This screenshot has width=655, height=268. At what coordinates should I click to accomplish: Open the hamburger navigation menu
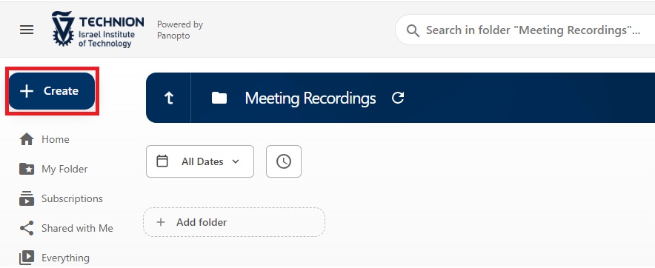(27, 30)
